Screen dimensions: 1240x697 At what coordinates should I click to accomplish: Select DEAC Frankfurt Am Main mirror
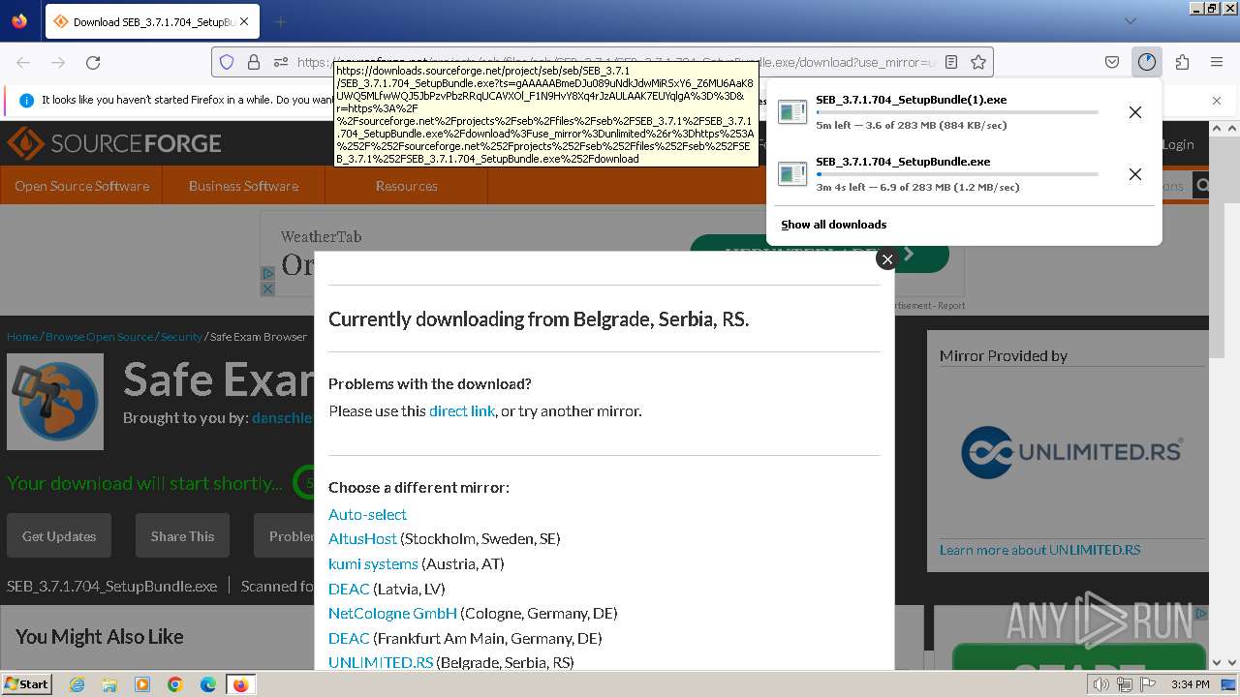pyautogui.click(x=349, y=638)
